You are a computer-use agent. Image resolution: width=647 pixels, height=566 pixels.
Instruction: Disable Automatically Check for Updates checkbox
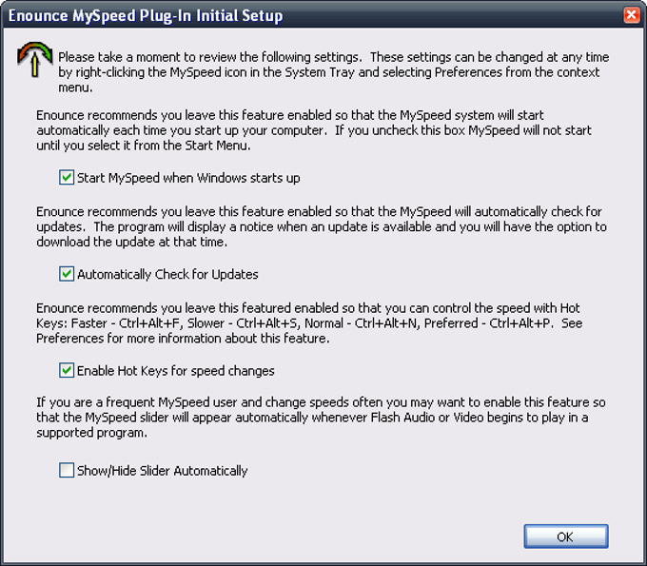(67, 274)
